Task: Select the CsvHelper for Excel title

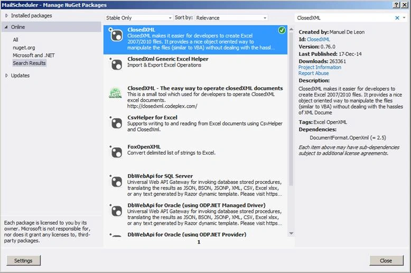Action: click(152, 118)
